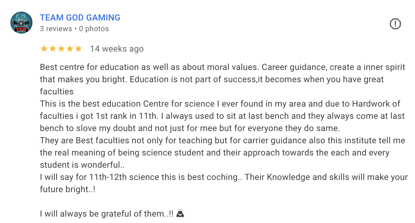415x223 pixels.
Task: Click the "0 photos" count text
Action: [94, 29]
